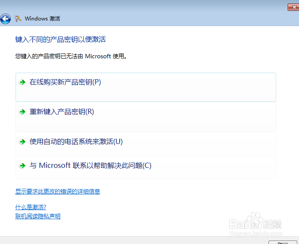Screen dimensions: 299x244
Task: Open 联机阅读隐私声明 link
Action: pyautogui.click(x=38, y=216)
